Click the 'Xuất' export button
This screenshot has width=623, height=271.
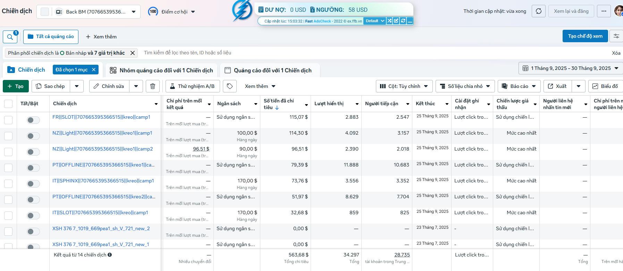pyautogui.click(x=558, y=86)
